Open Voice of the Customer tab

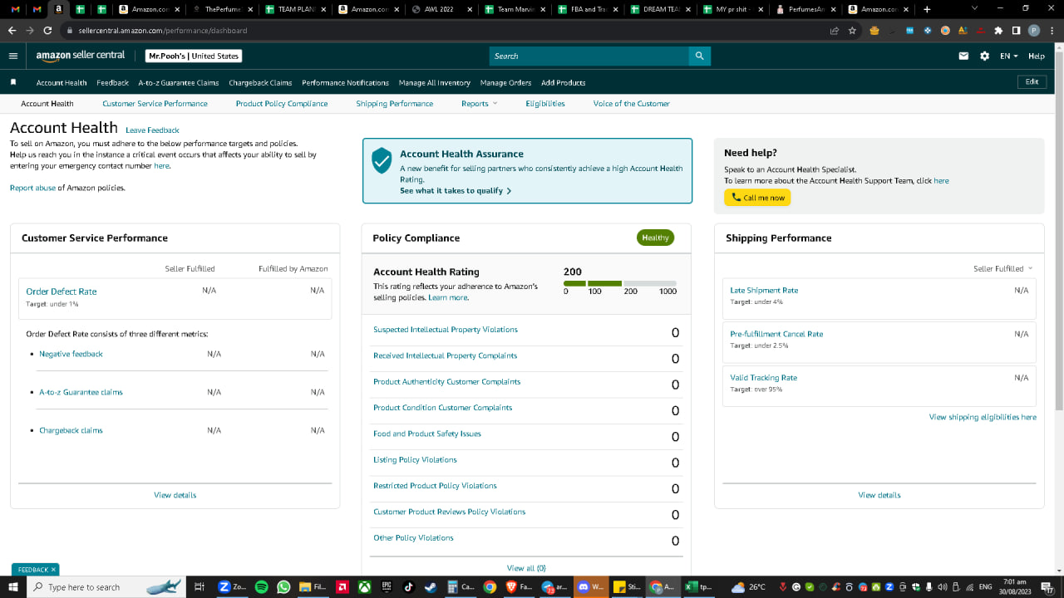point(632,104)
